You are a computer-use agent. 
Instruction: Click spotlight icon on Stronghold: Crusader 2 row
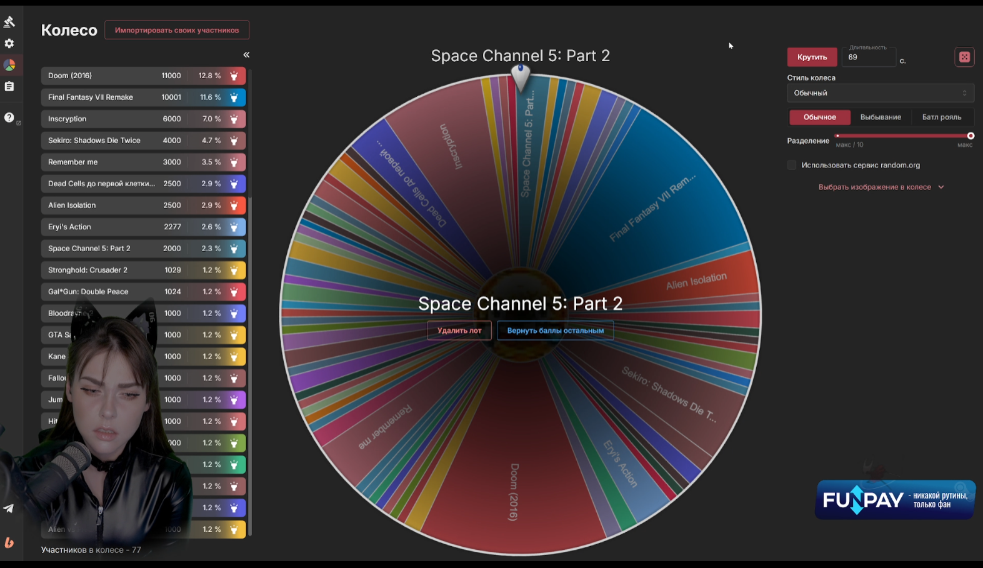click(x=234, y=270)
